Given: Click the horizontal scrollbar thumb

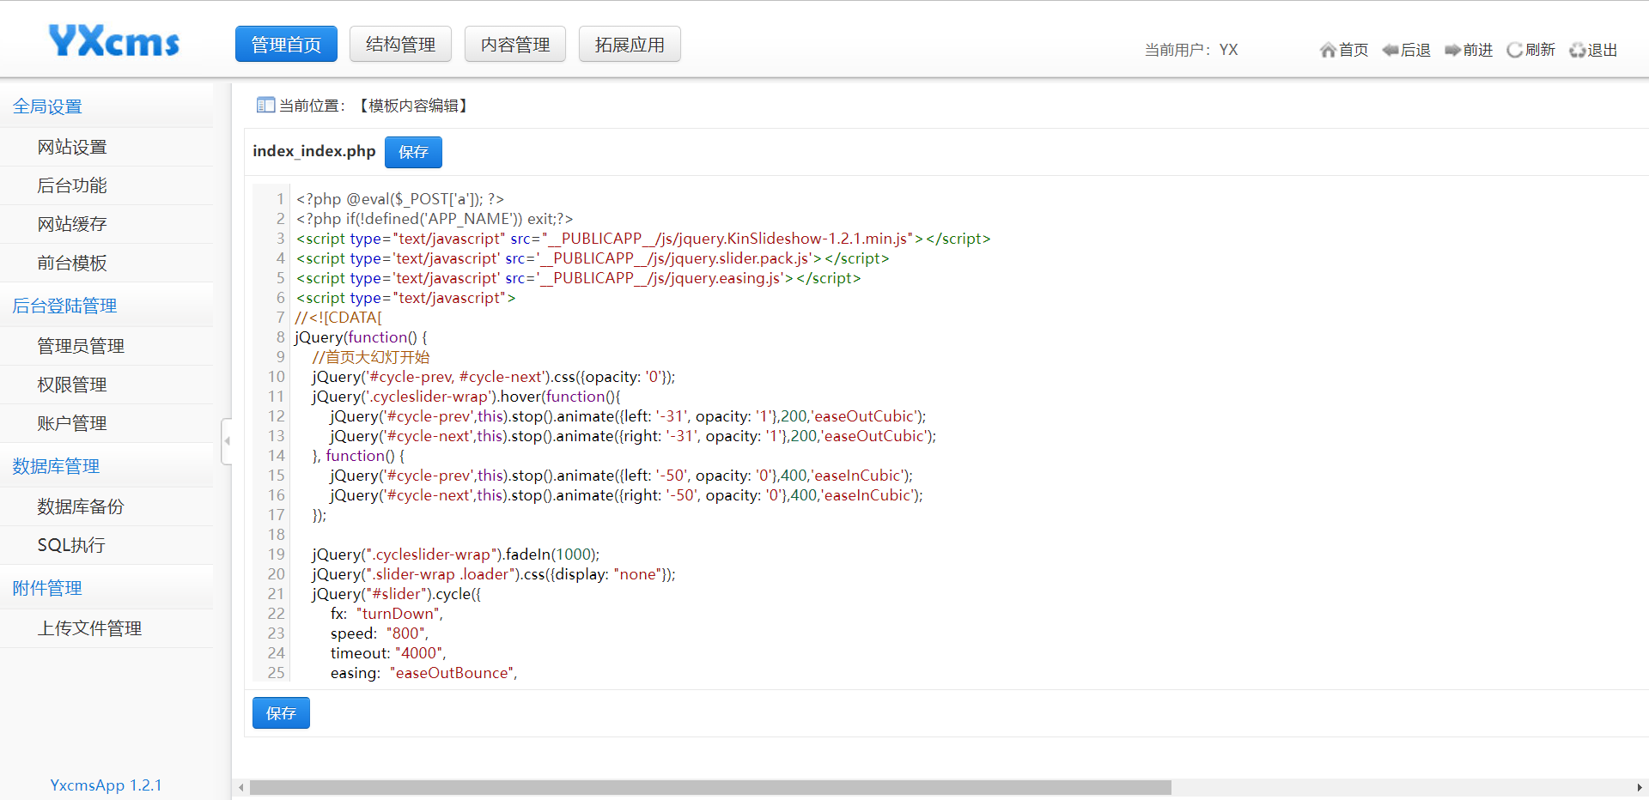Looking at the screenshot, I should click(710, 787).
